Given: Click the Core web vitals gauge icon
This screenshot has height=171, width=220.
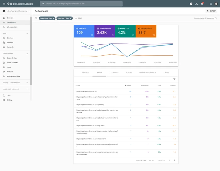Looking at the screenshot, I should click(4, 58).
